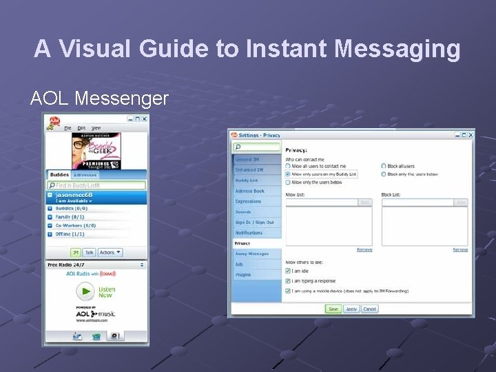Open Plugins settings category
This screenshot has height=372, width=496.
(257, 275)
